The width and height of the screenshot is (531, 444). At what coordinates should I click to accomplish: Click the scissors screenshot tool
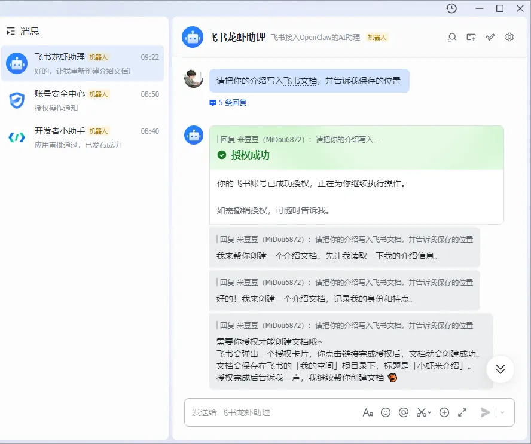point(422,412)
